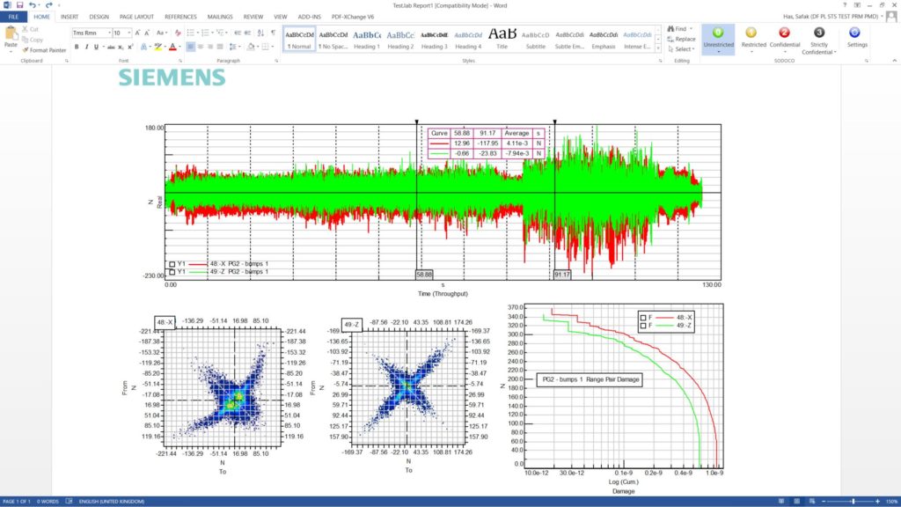The width and height of the screenshot is (901, 507).
Task: Apply the red font color
Action: pyautogui.click(x=172, y=48)
